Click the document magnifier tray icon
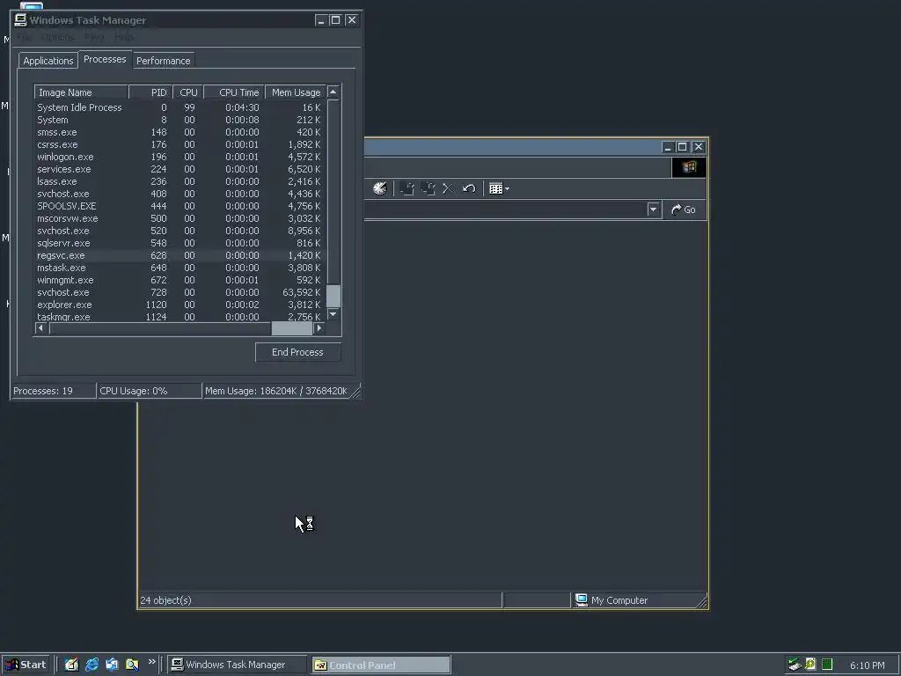 point(810,665)
